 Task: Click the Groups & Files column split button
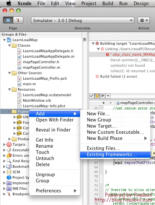coord(85,40)
